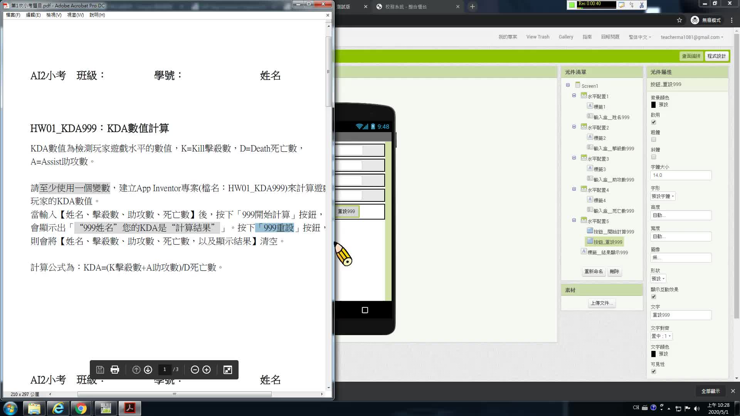Open the Gallery link
The width and height of the screenshot is (740, 416).
[x=566, y=37]
